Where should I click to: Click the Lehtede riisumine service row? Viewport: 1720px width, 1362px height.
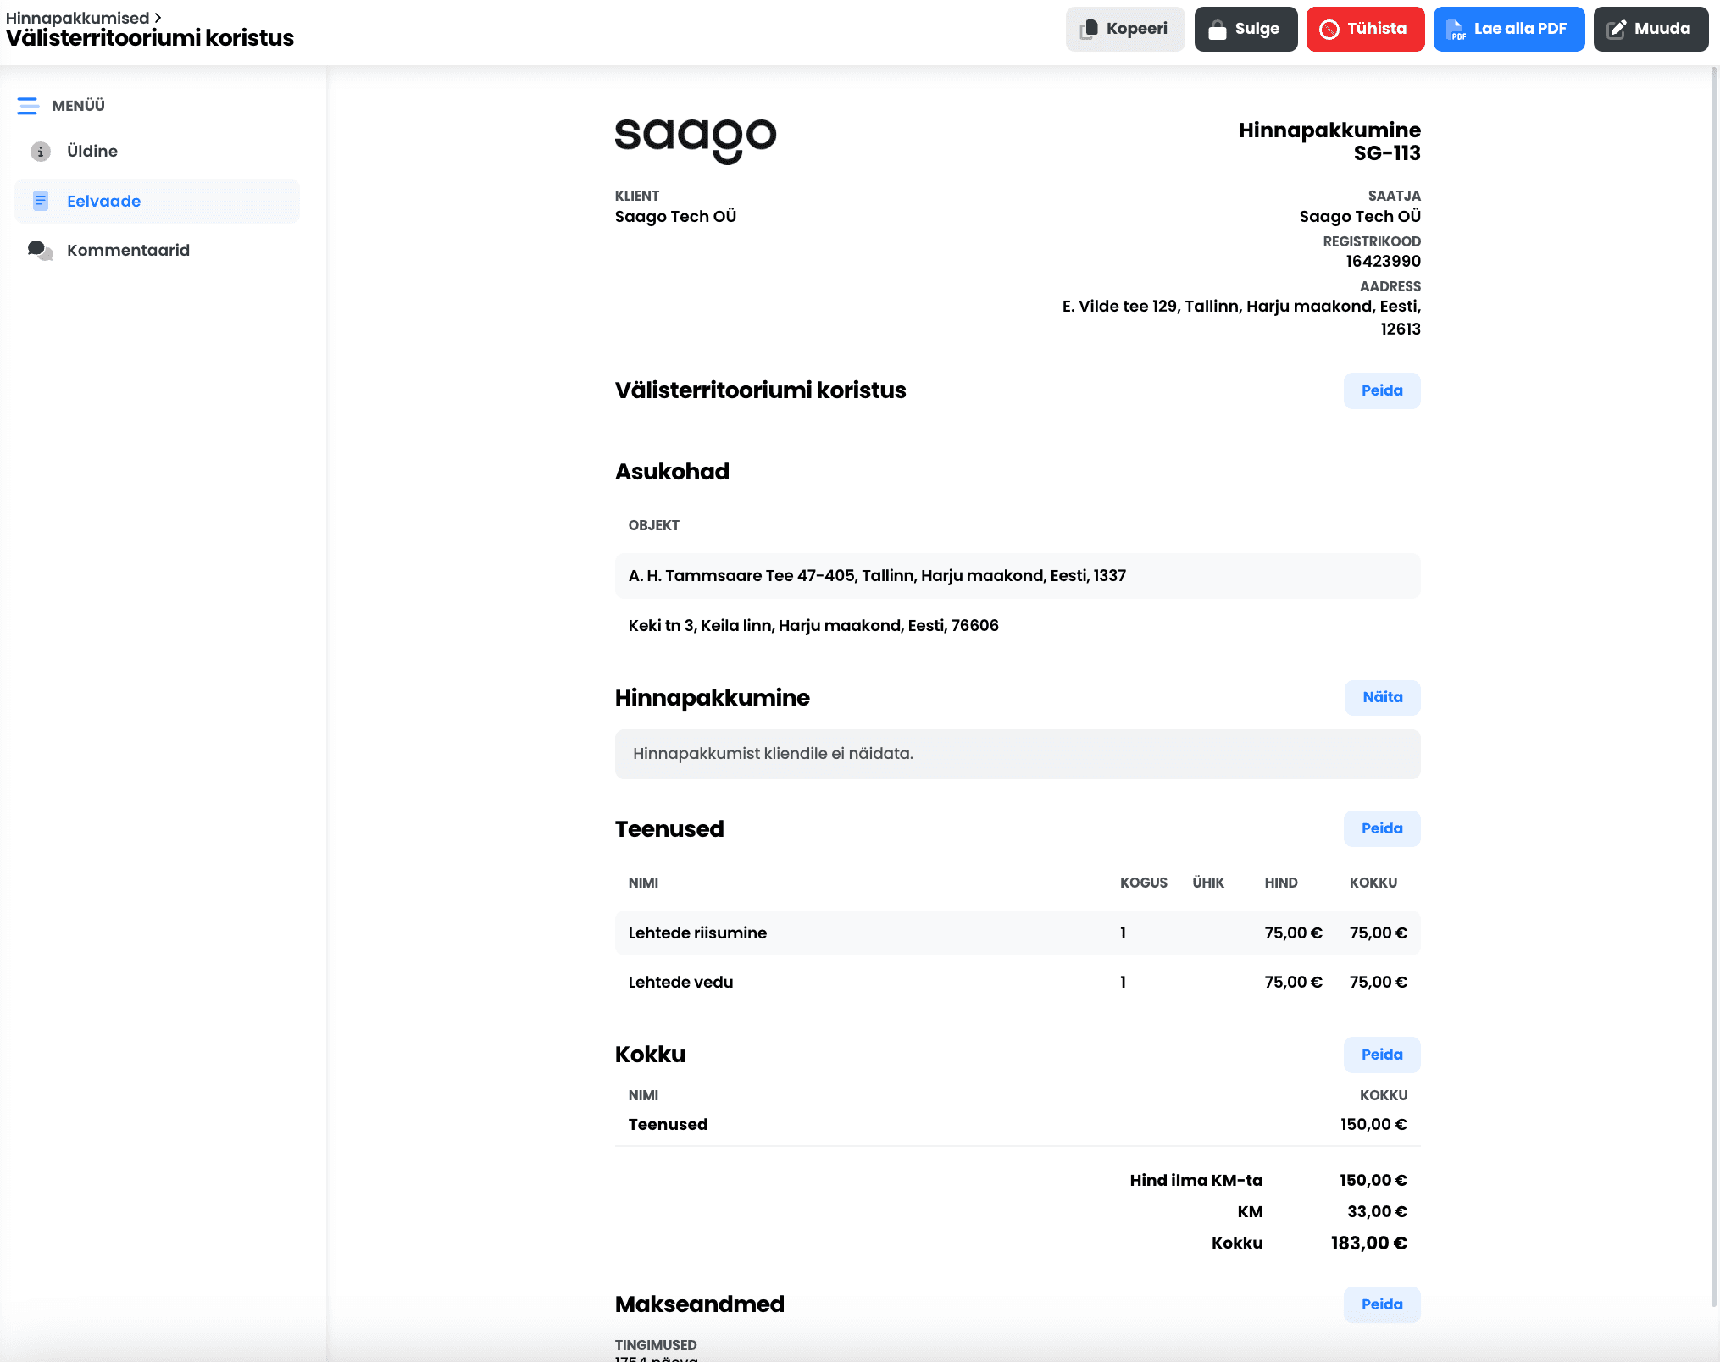(1018, 933)
